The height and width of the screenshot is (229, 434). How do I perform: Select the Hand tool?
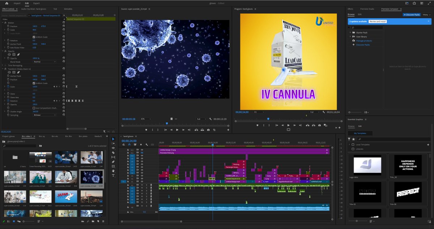tap(113, 171)
